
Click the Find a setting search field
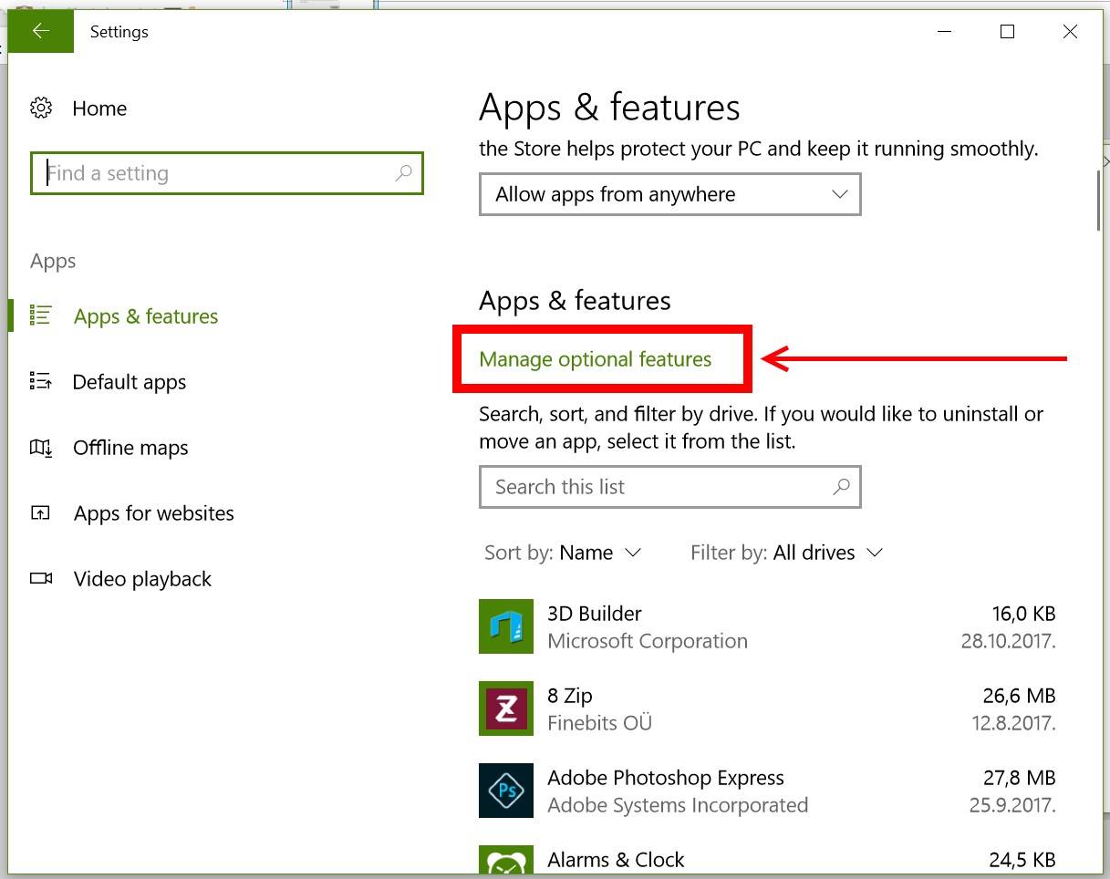[217, 173]
